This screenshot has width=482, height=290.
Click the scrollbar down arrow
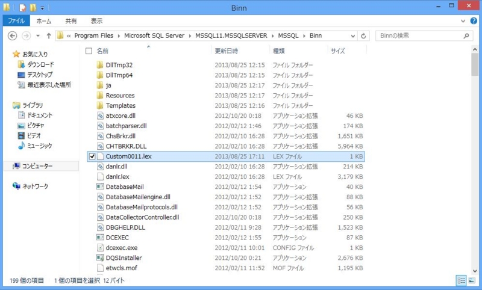tap(475, 271)
